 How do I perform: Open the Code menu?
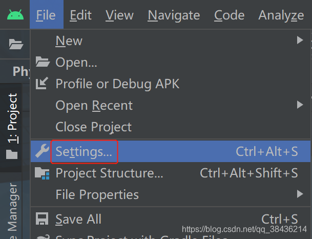pyautogui.click(x=229, y=15)
